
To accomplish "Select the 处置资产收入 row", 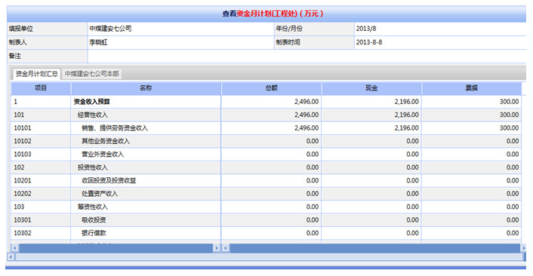I will point(266,194).
